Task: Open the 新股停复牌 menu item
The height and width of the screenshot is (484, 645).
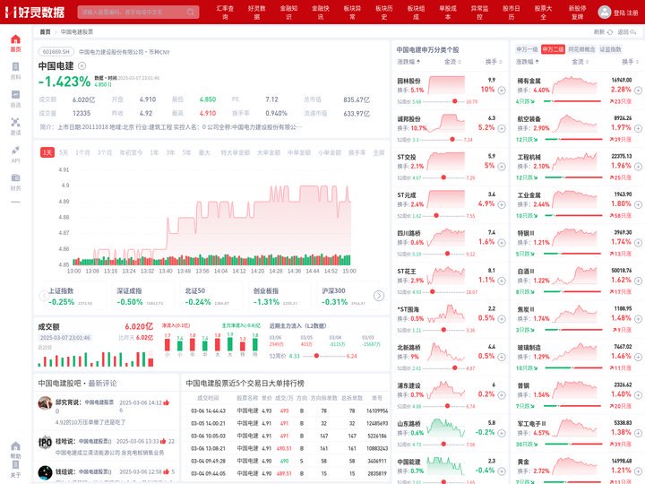Action: pyautogui.click(x=578, y=13)
